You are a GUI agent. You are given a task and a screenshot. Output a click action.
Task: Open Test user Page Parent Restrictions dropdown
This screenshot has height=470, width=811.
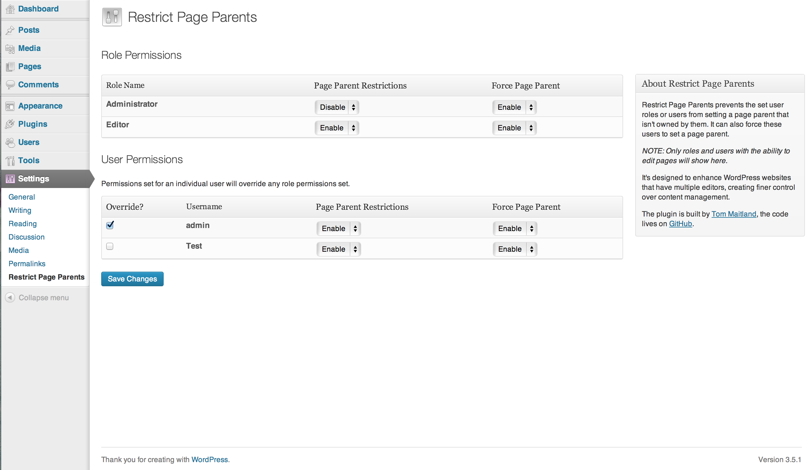click(x=339, y=249)
